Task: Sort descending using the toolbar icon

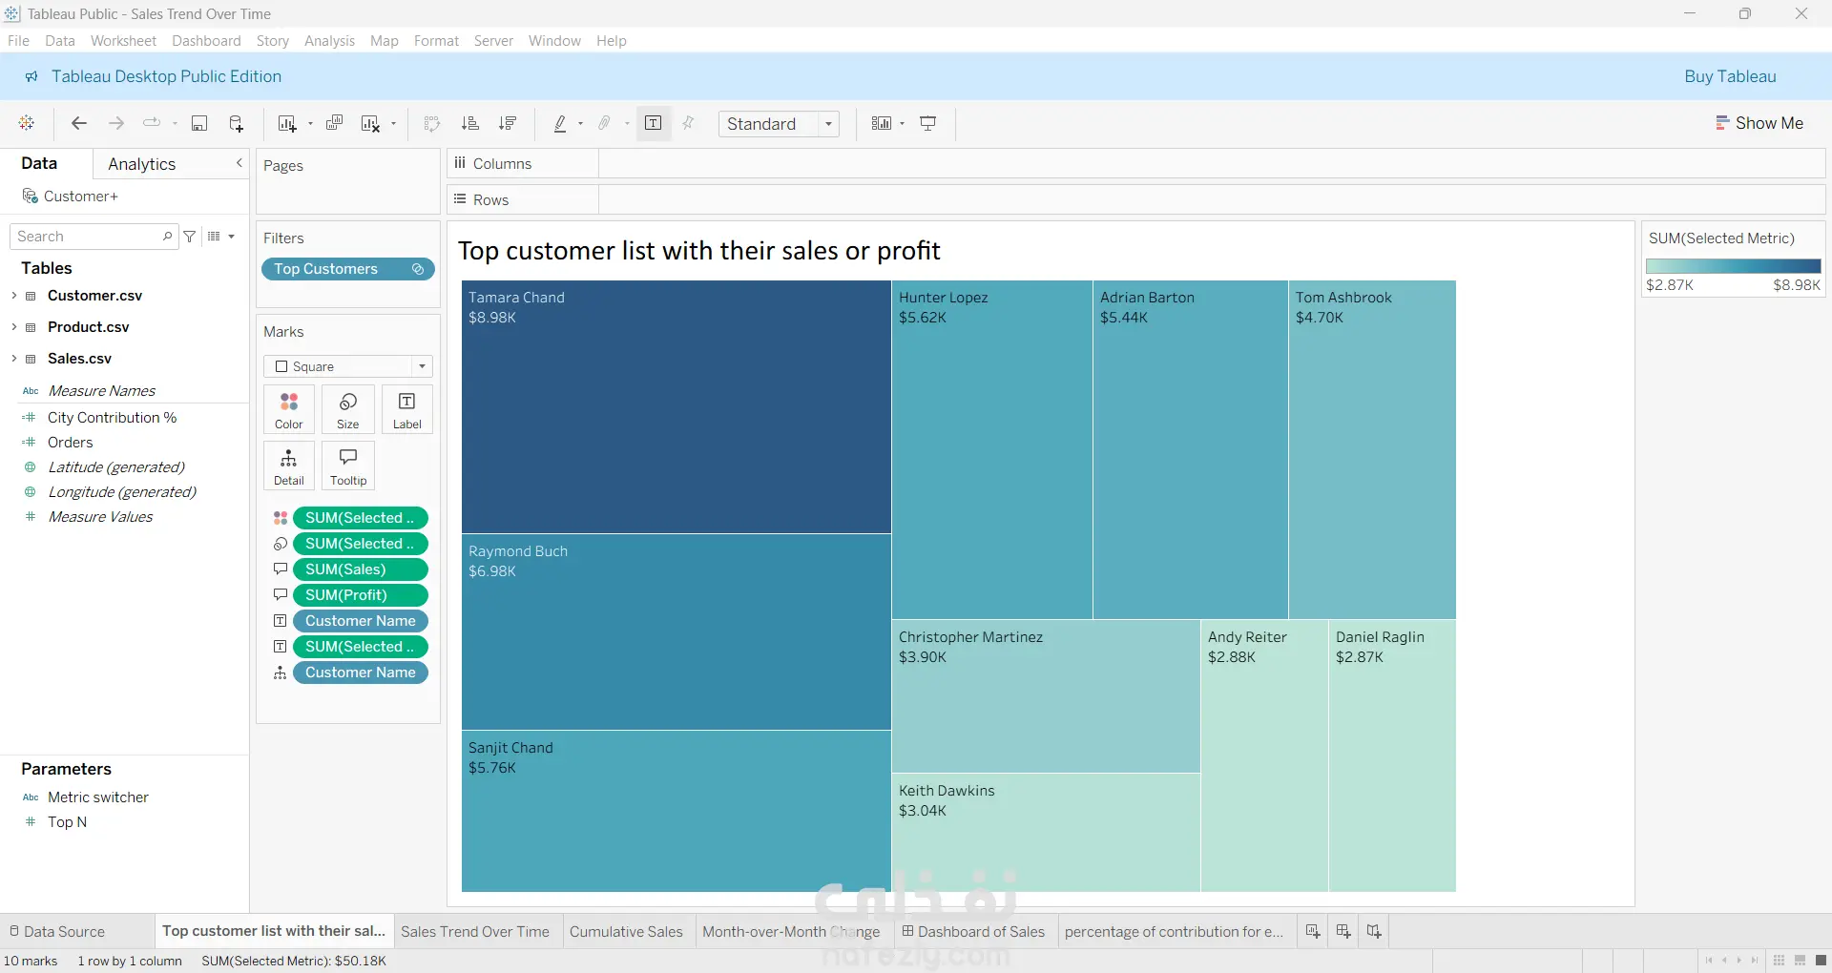Action: (508, 123)
